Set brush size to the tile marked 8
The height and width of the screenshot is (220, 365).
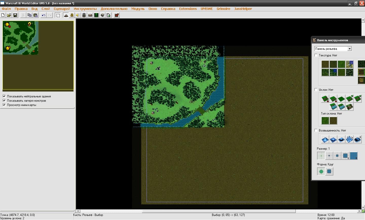[354, 156]
